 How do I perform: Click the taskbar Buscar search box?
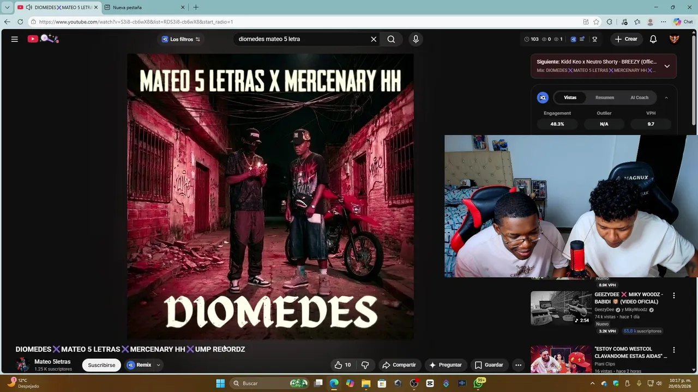tap(270, 383)
